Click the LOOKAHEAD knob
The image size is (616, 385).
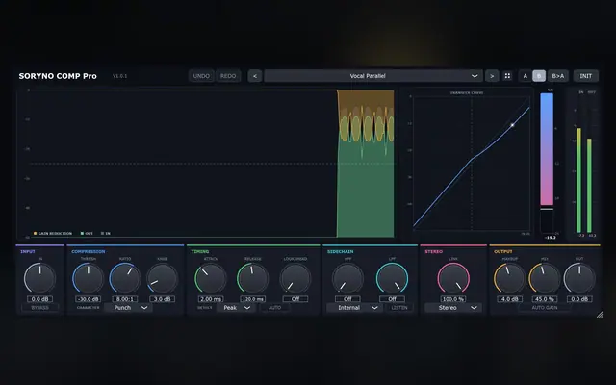(x=295, y=278)
